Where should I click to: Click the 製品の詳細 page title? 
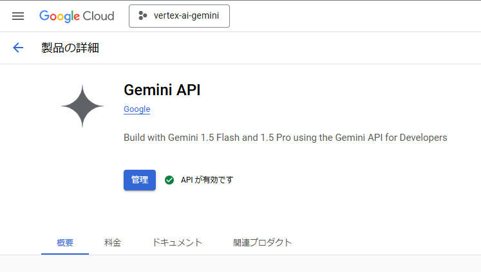[70, 48]
